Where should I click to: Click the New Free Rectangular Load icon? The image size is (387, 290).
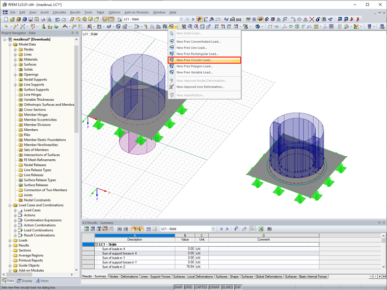coord(172,54)
